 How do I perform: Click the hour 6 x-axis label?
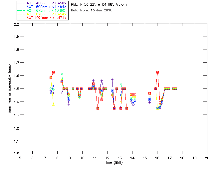point(33,158)
